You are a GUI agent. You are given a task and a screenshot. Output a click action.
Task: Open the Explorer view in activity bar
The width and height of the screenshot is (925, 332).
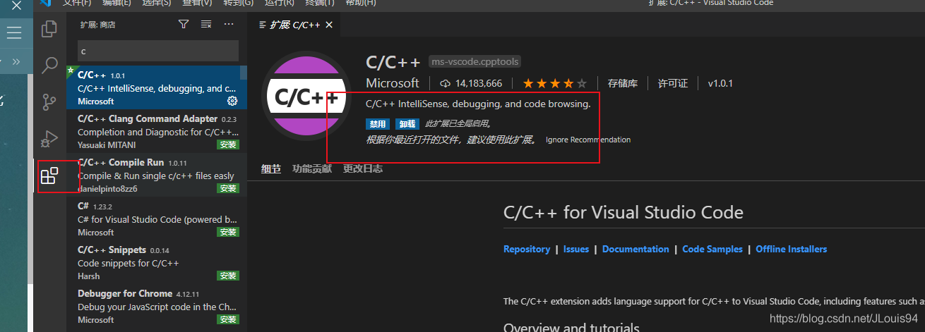pyautogui.click(x=49, y=29)
